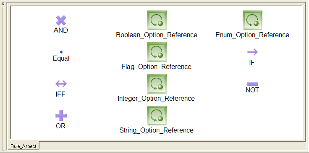Click the Flag_Option_Reference text label
The height and width of the screenshot is (153, 309).
[x=157, y=67]
